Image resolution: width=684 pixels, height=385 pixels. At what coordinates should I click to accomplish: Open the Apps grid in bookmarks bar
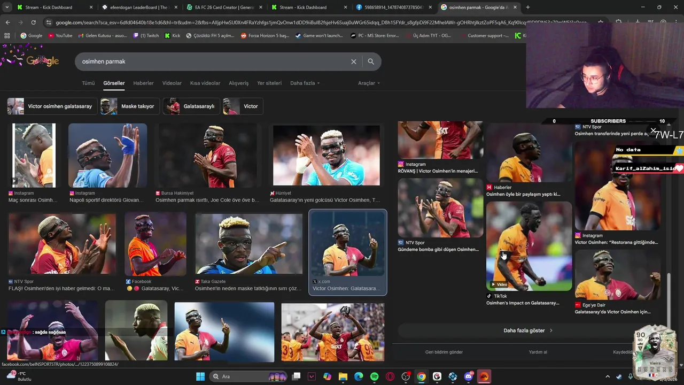click(x=7, y=36)
